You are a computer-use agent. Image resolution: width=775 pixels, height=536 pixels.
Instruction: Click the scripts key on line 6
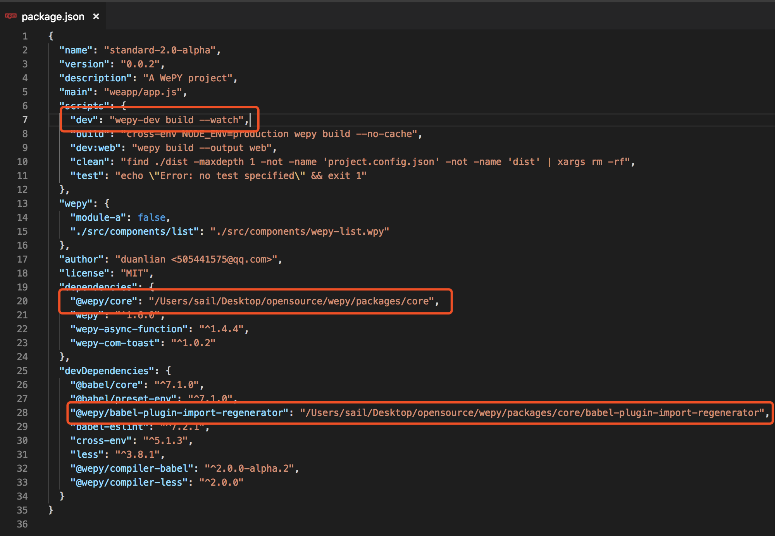(84, 106)
